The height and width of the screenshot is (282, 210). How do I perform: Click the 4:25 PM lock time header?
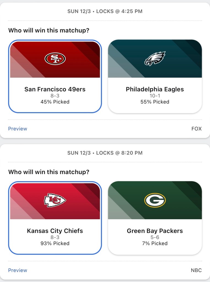click(x=105, y=11)
